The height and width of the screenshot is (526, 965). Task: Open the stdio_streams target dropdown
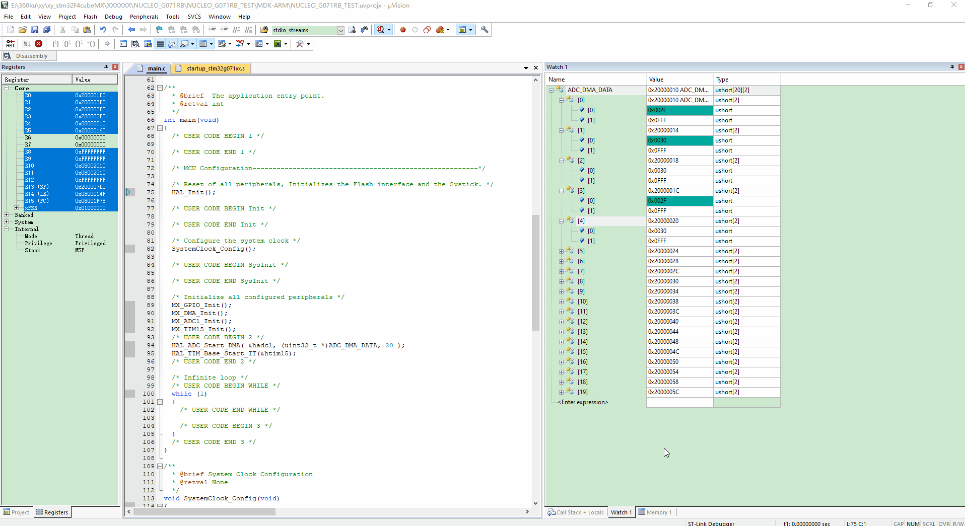(340, 30)
